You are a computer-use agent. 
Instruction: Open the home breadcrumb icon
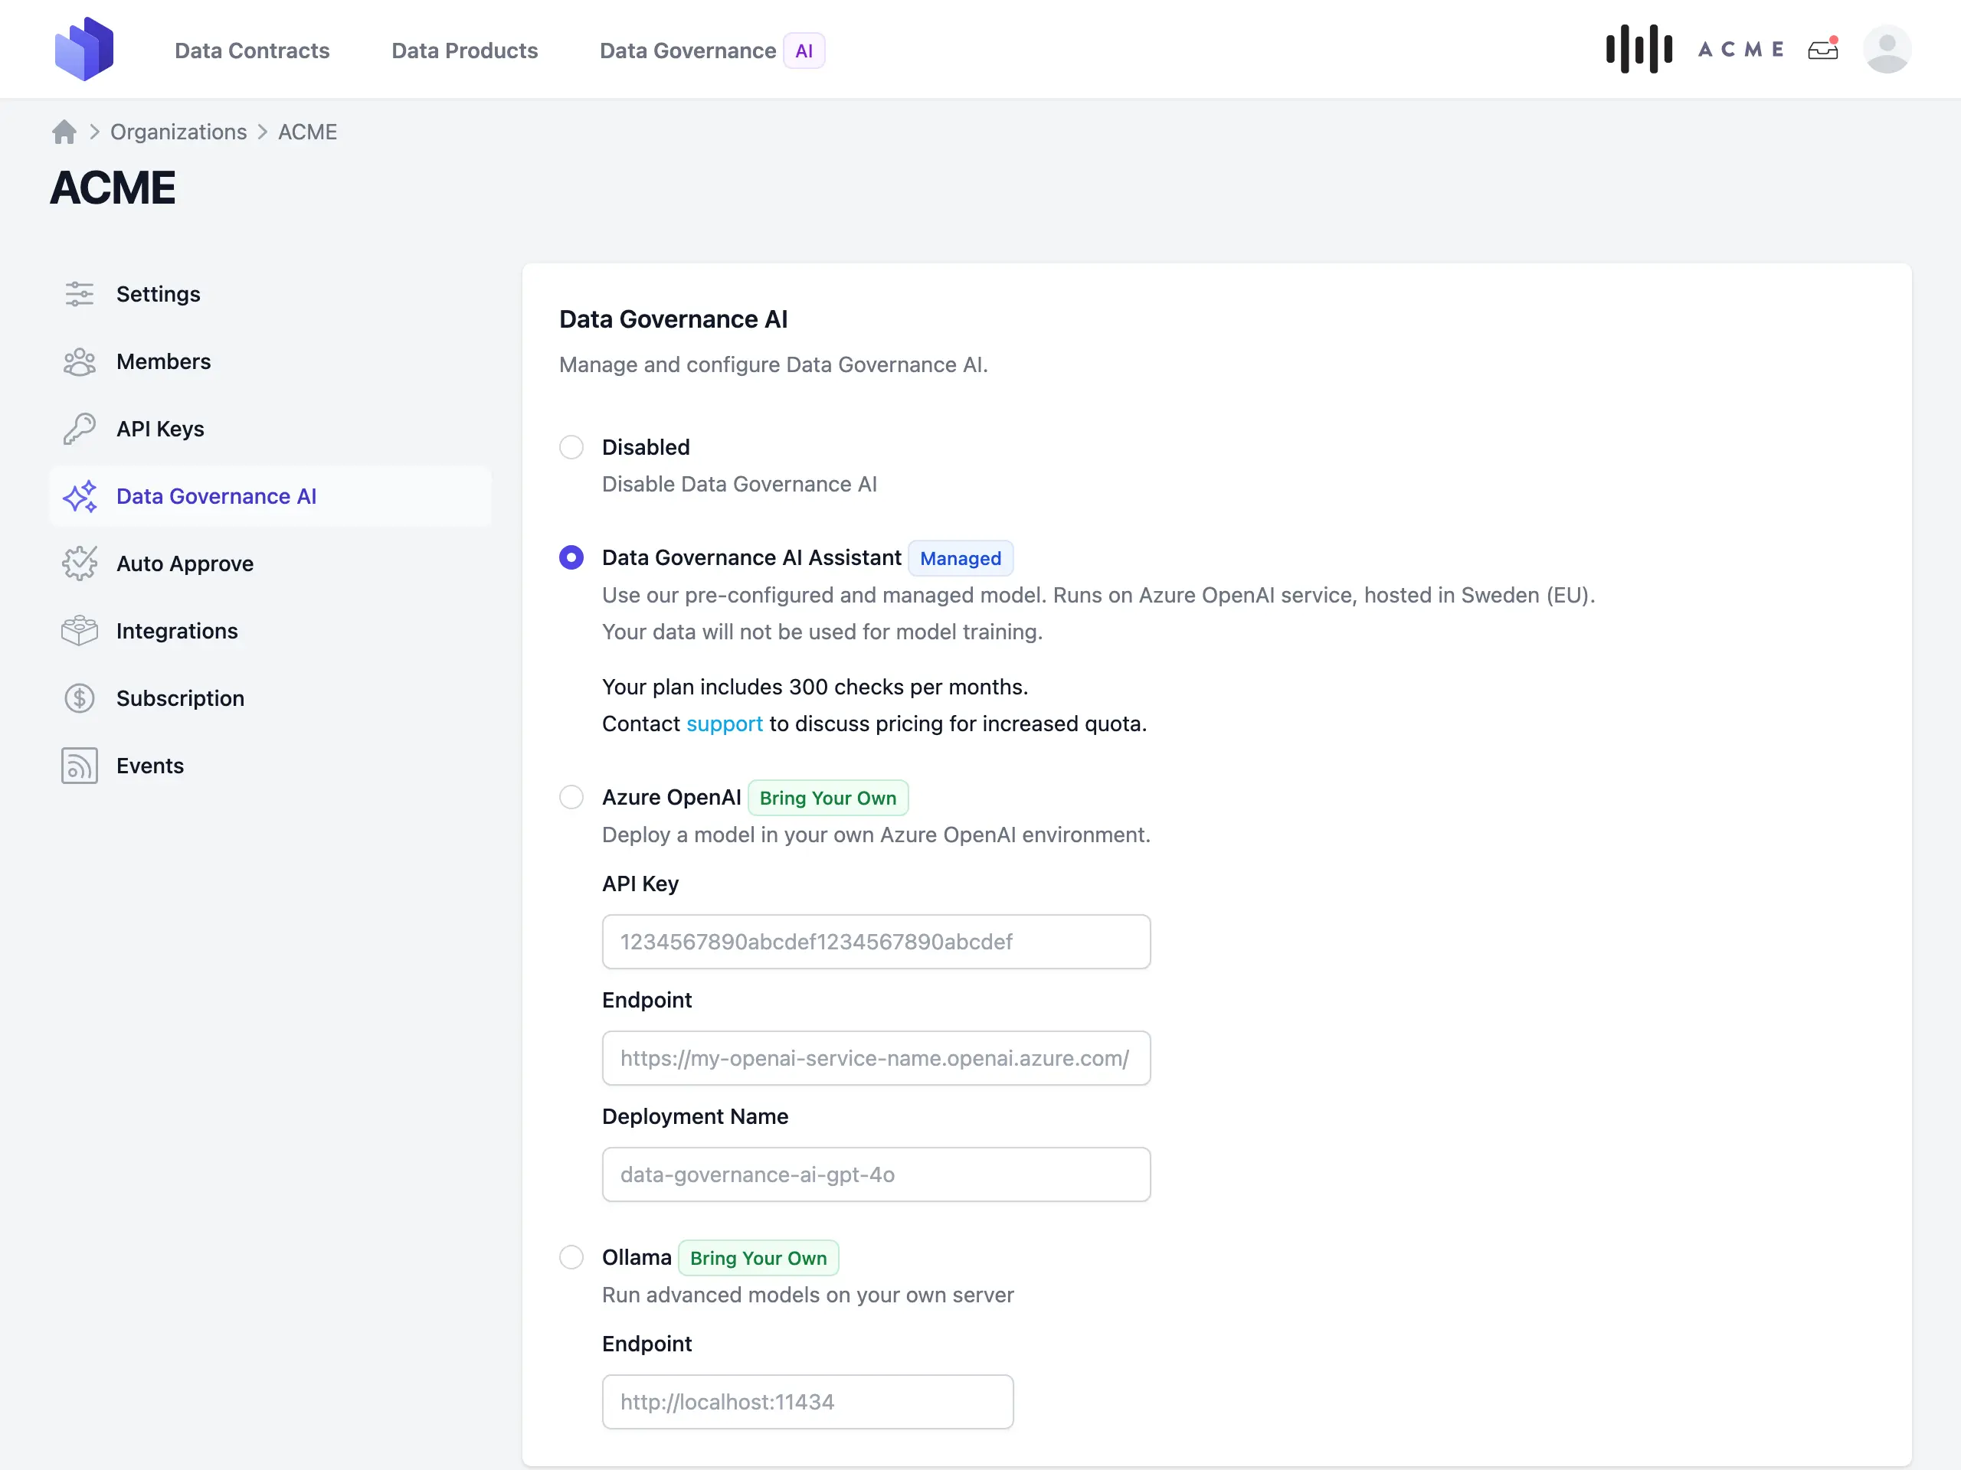pyautogui.click(x=64, y=132)
